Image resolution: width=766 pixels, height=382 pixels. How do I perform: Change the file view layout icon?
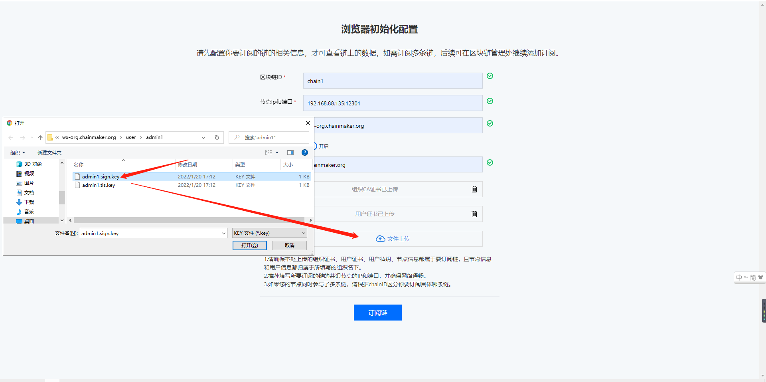[x=268, y=152]
